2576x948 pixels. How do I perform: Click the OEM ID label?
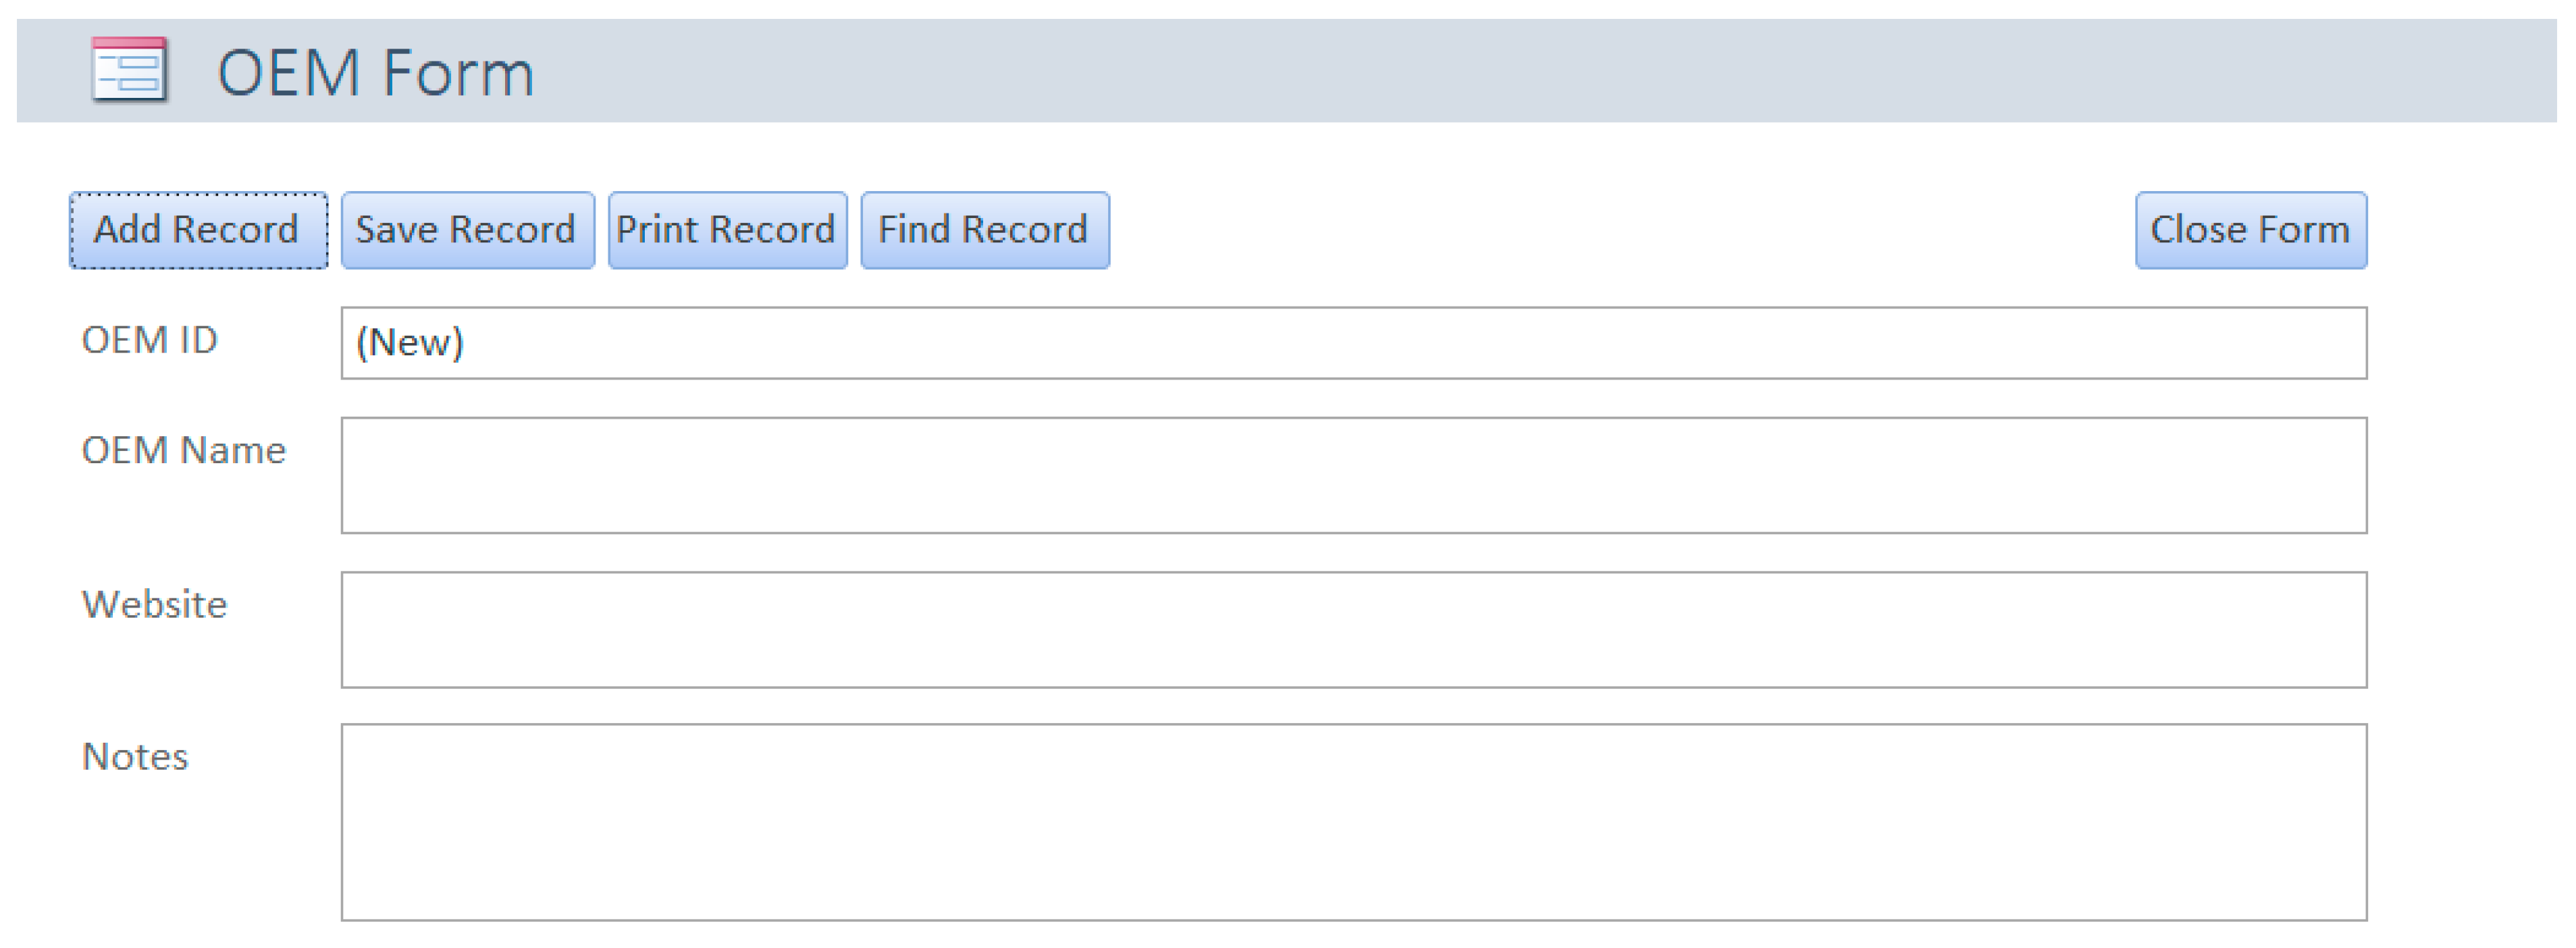pyautogui.click(x=150, y=341)
